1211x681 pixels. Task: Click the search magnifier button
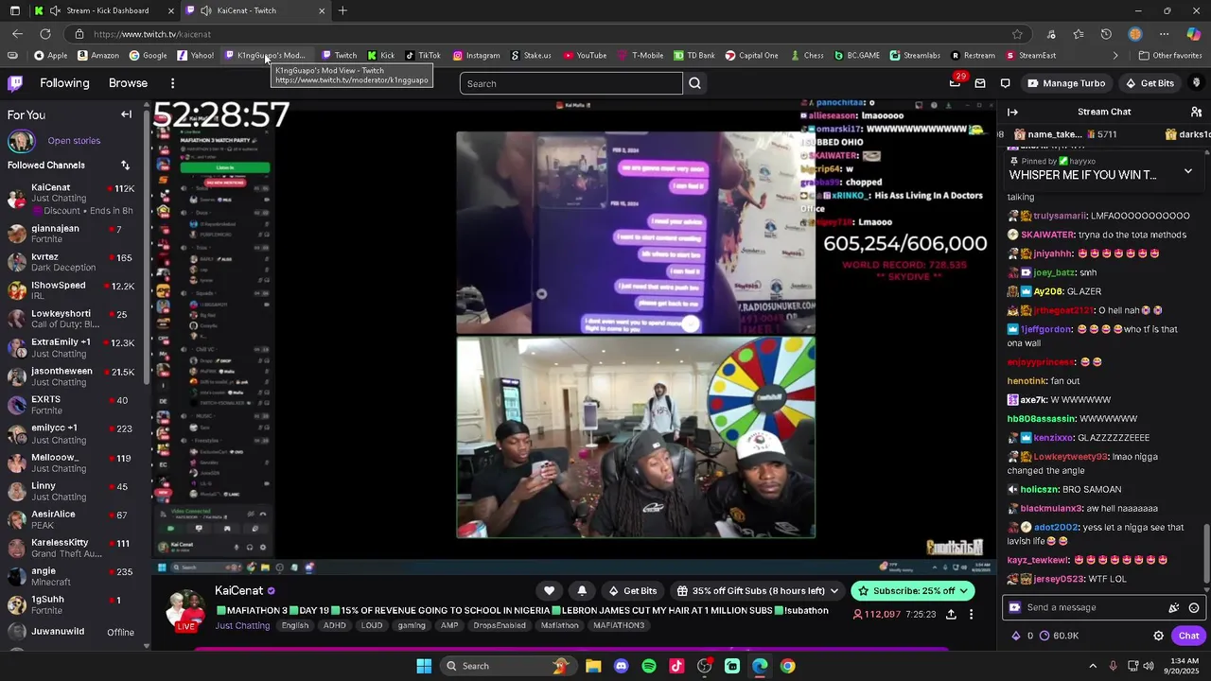(695, 83)
